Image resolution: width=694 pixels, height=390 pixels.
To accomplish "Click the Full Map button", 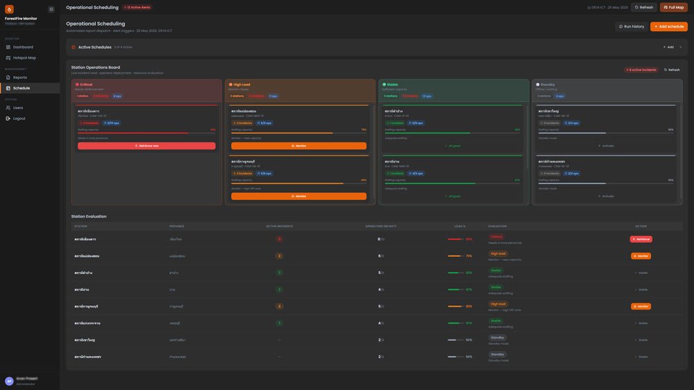I will 674,8.
